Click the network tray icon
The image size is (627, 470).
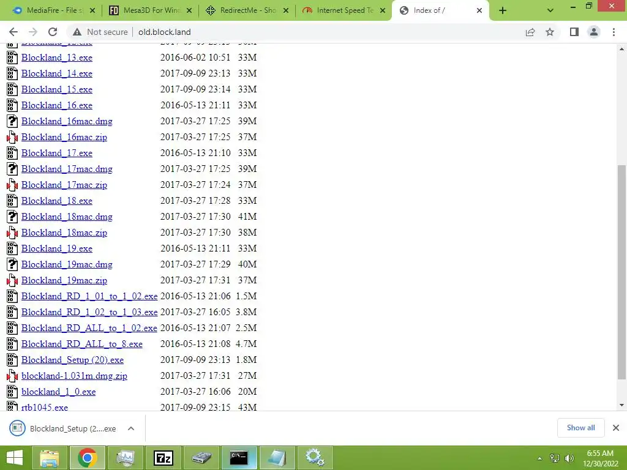coord(555,458)
